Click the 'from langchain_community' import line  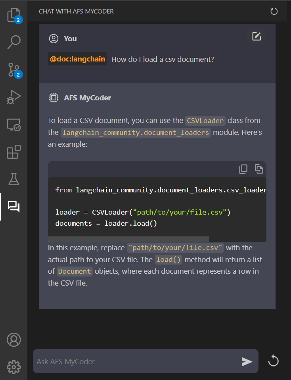point(161,190)
